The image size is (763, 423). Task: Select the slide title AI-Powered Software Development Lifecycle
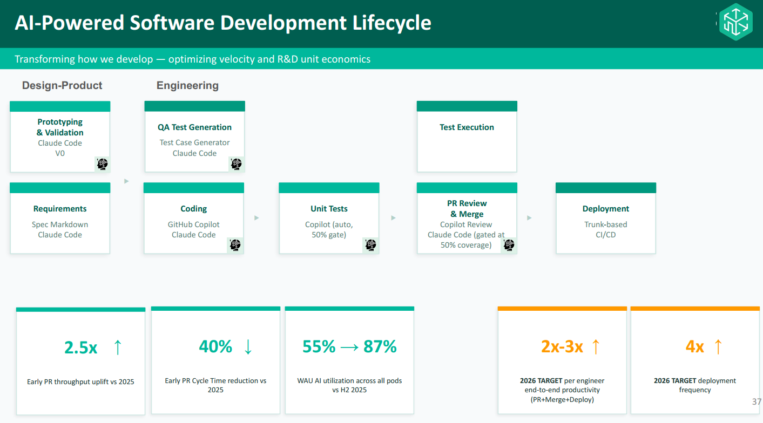coord(223,23)
